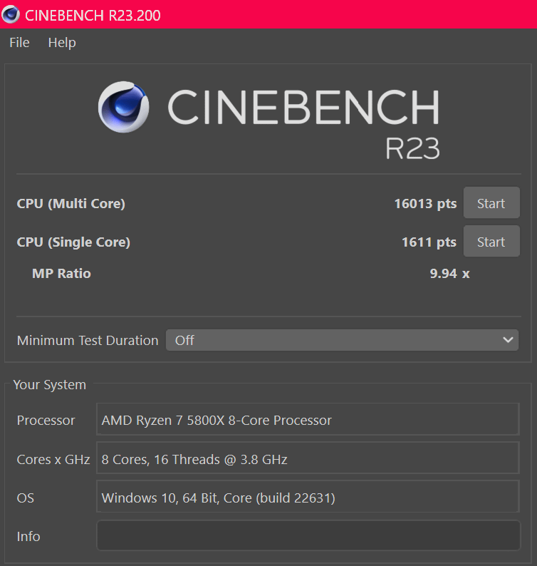537x566 pixels.
Task: Click the CPU (Single Core) label
Action: tap(73, 242)
